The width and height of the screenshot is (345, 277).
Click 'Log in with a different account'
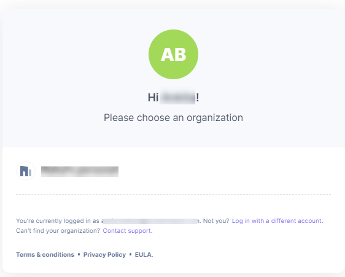[x=277, y=221]
